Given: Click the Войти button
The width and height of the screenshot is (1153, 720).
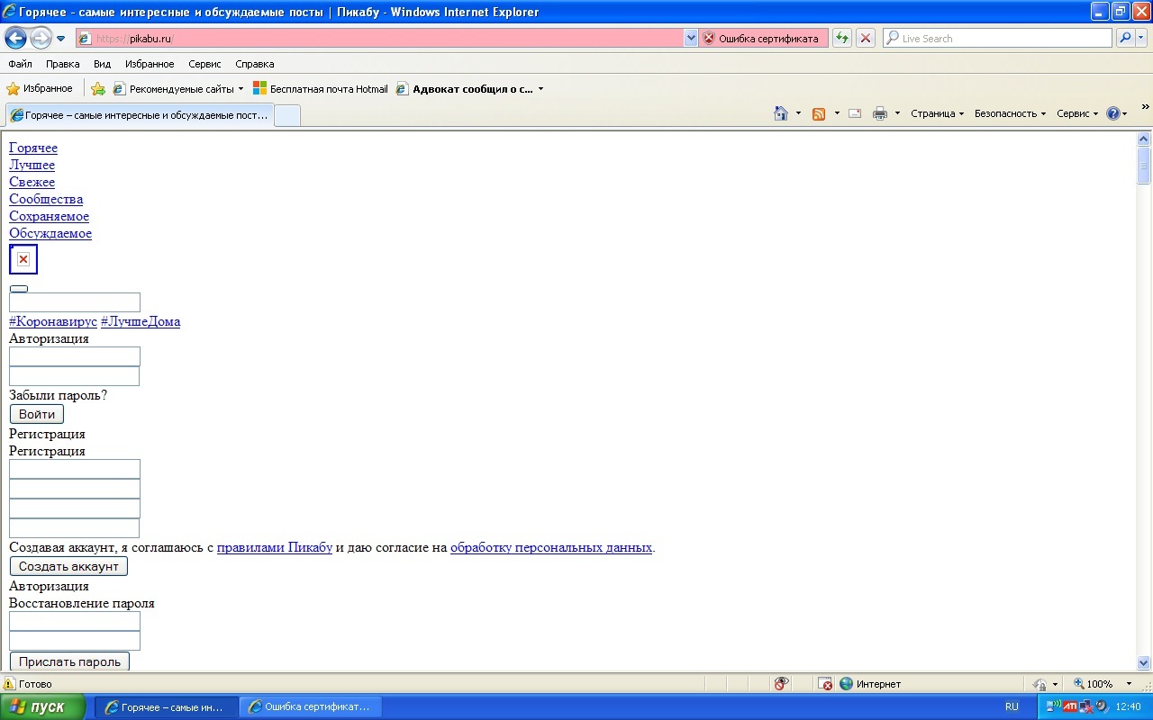Looking at the screenshot, I should tap(37, 414).
